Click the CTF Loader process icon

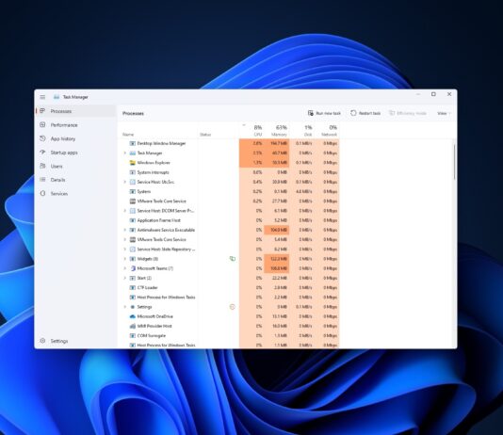[x=132, y=287]
